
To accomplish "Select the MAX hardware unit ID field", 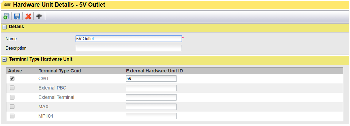I will (151, 107).
